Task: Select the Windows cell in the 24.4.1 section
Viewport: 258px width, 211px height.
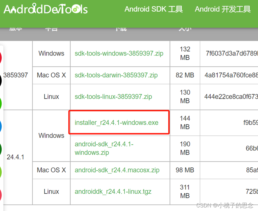Action: [x=51, y=135]
